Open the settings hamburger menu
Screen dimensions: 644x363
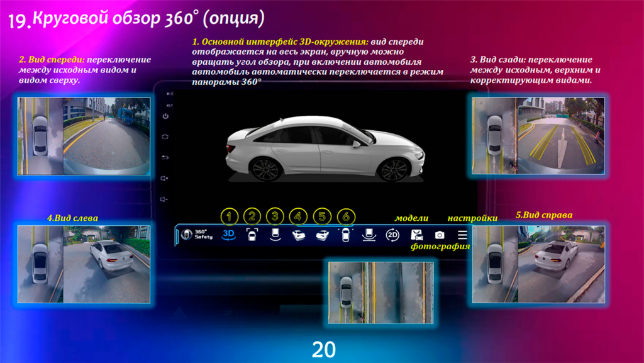click(x=462, y=235)
